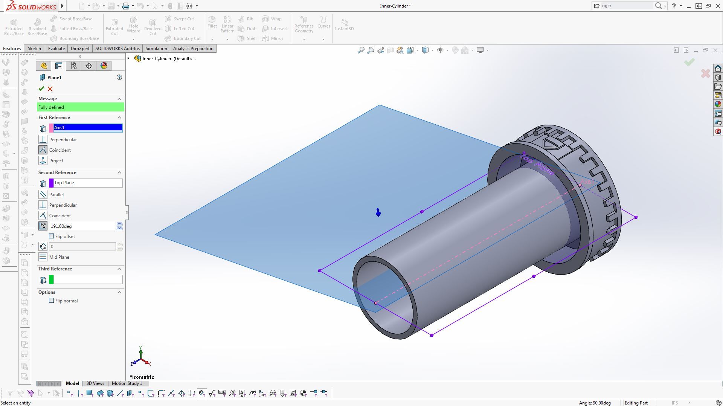Toggle the angle constraint button at 191.00deg
The image size is (723, 406).
tap(43, 226)
